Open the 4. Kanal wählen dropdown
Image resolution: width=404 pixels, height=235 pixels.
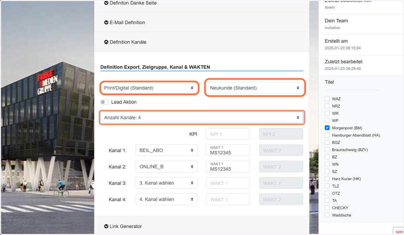click(x=166, y=199)
